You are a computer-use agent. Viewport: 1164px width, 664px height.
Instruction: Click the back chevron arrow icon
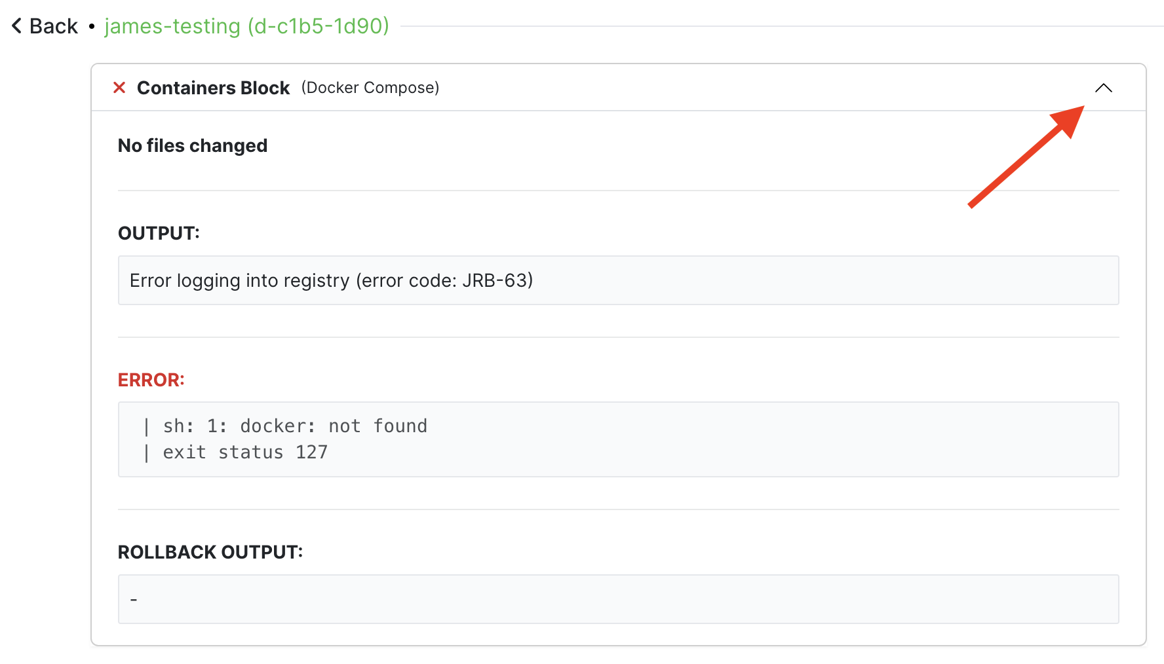click(x=17, y=26)
